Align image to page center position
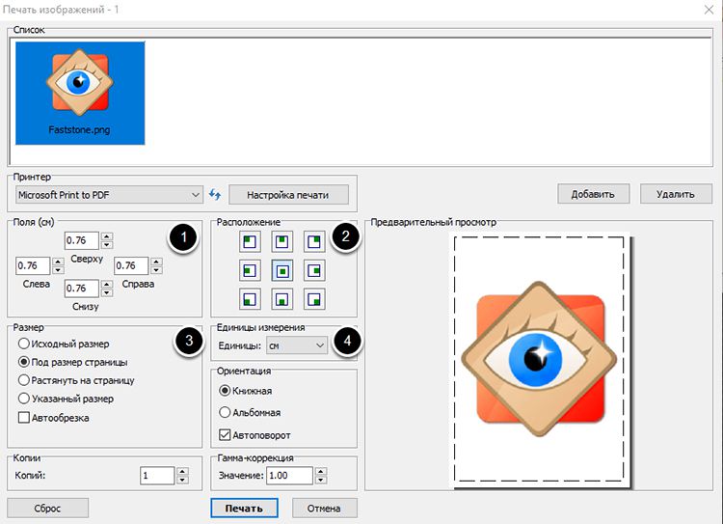 point(282,270)
